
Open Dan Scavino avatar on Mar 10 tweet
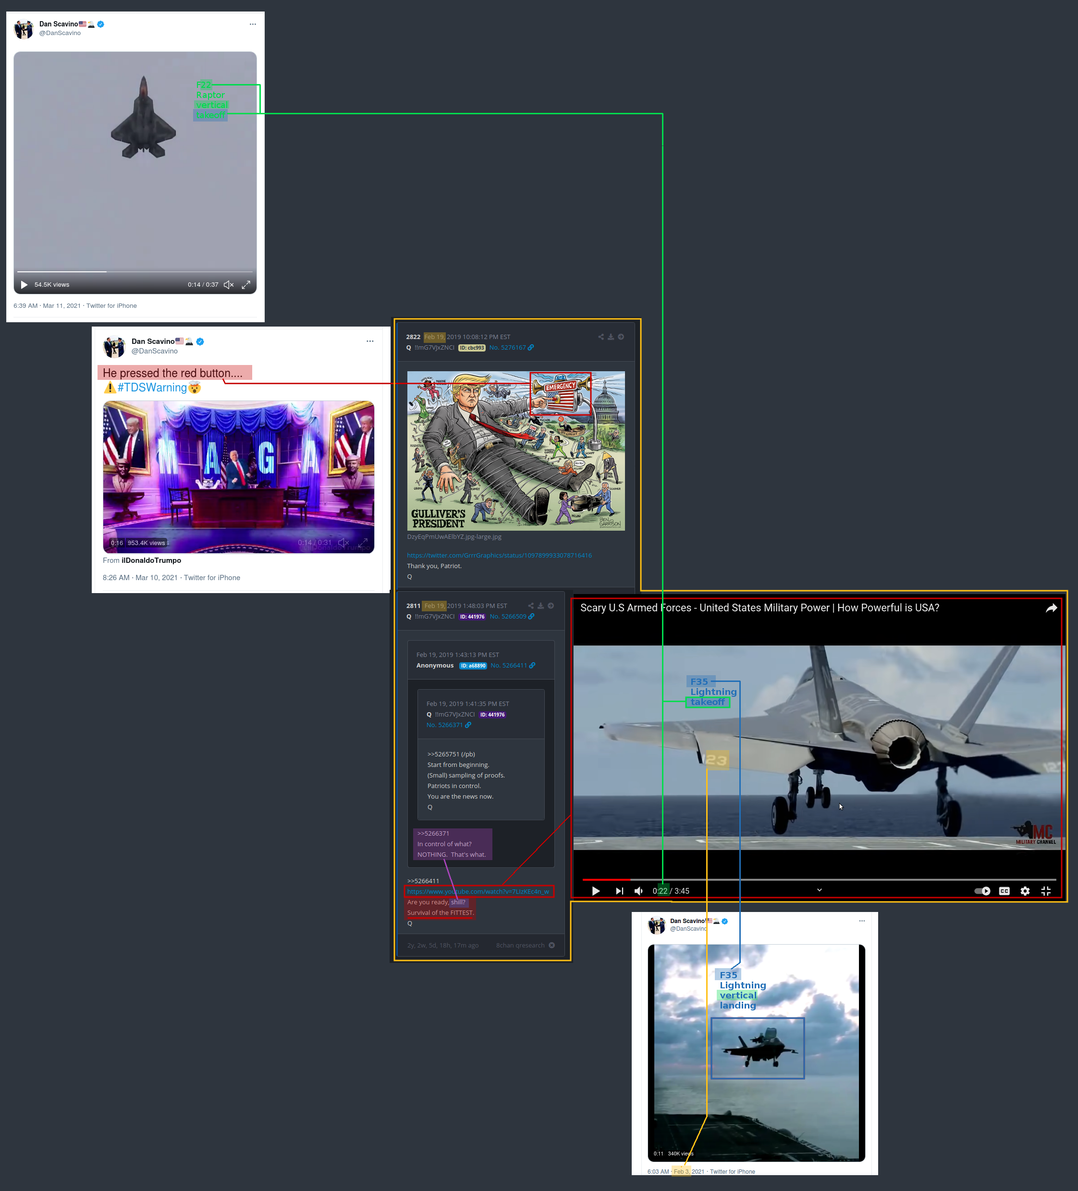[114, 347]
